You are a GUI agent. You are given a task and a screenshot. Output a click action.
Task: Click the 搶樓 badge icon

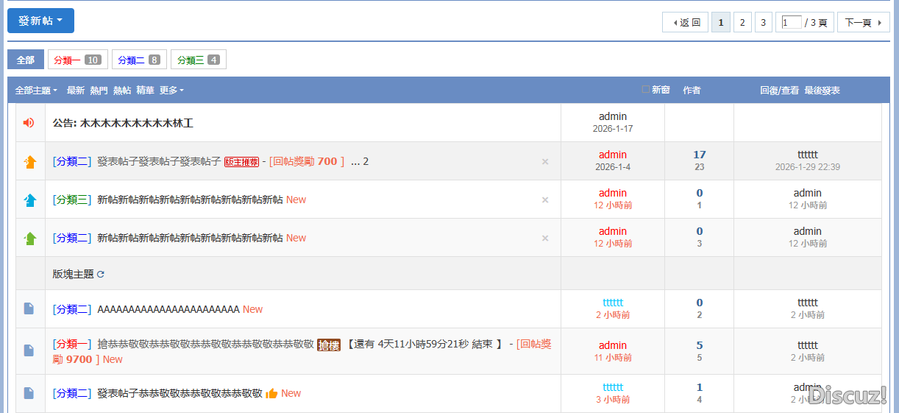329,345
